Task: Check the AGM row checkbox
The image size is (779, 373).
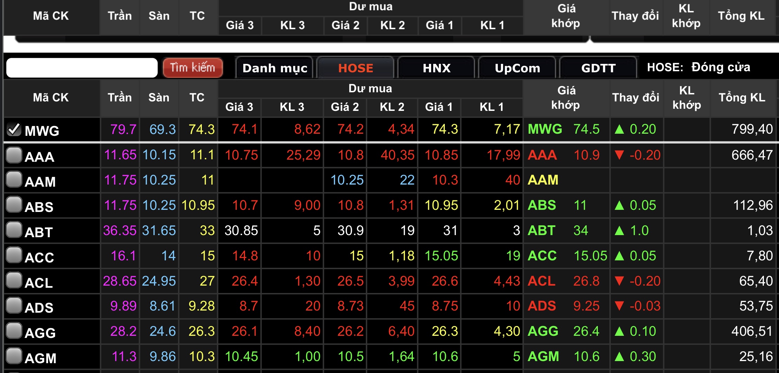Action: point(14,356)
